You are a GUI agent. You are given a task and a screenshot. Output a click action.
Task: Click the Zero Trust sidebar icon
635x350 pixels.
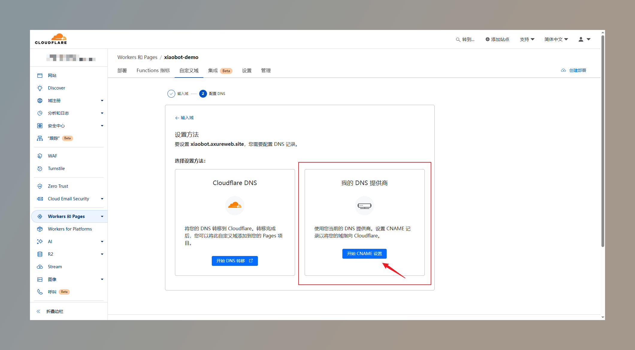click(40, 186)
